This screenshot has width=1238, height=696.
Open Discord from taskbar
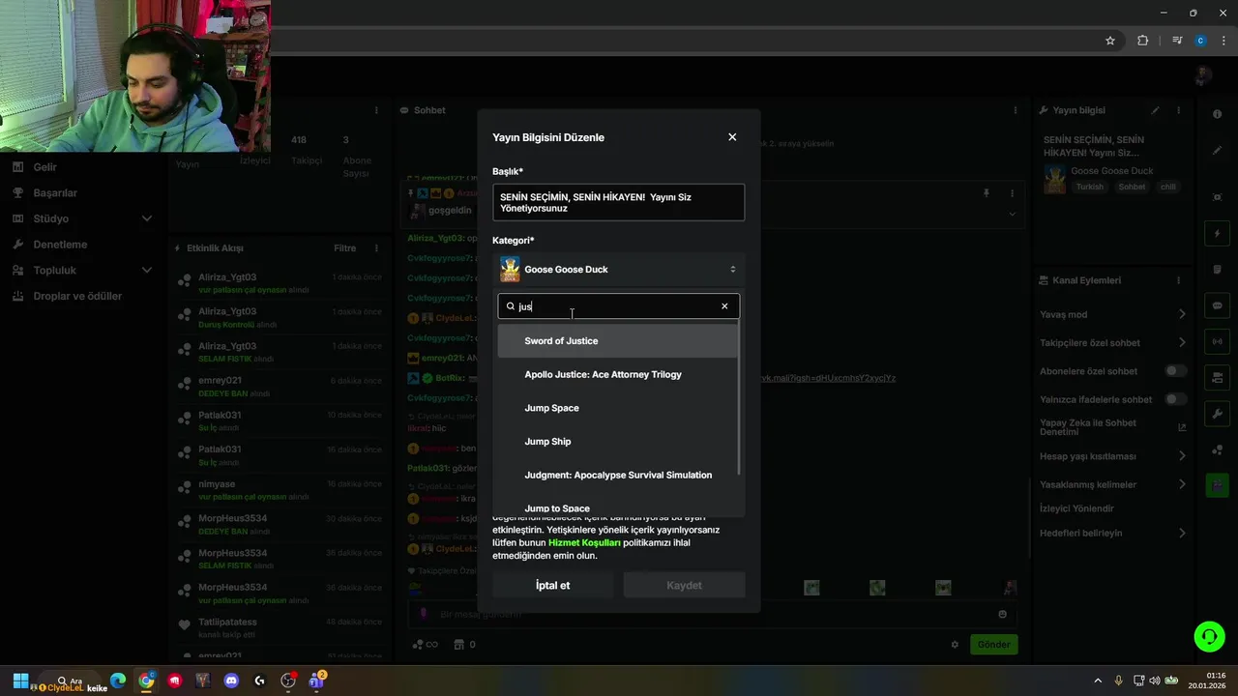coord(231,681)
